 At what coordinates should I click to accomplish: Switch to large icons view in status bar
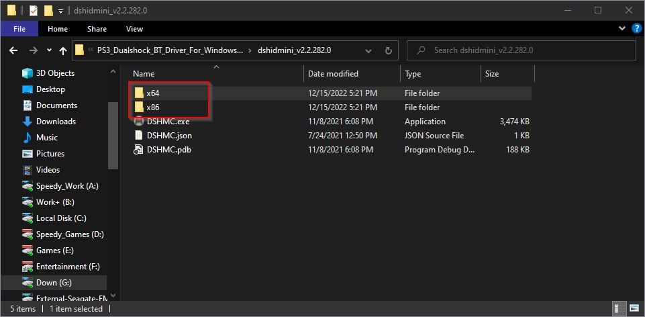tap(632, 309)
